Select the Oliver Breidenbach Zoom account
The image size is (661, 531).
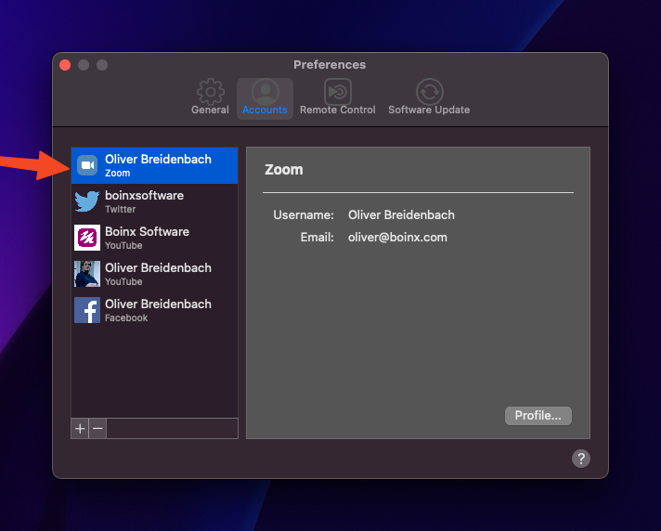(x=154, y=165)
